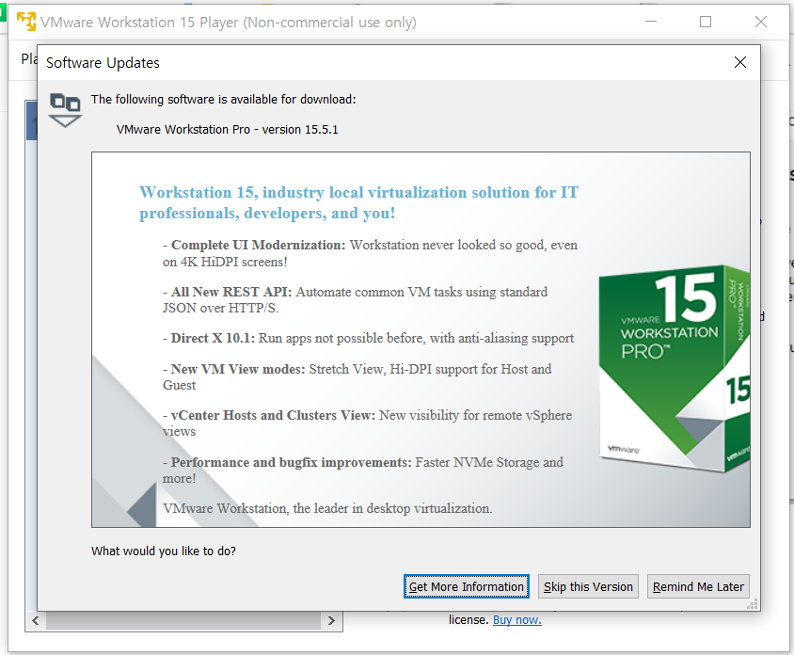This screenshot has height=655, width=794.
Task: Choose Skip this Version
Action: [588, 586]
